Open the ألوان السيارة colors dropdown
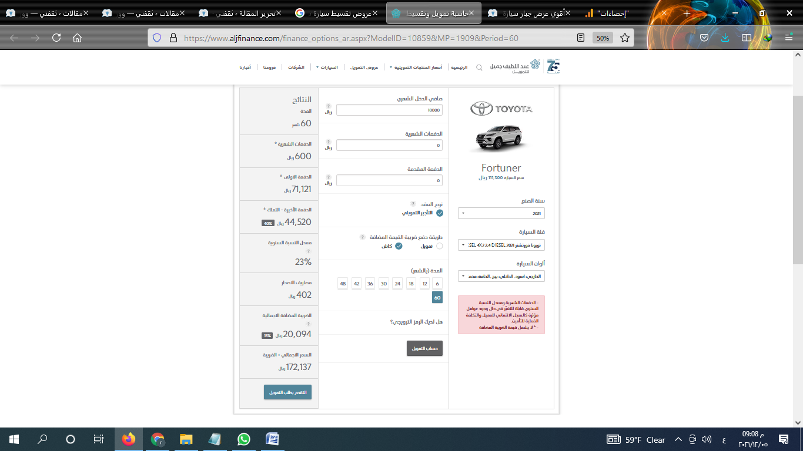Image resolution: width=803 pixels, height=451 pixels. pos(501,275)
